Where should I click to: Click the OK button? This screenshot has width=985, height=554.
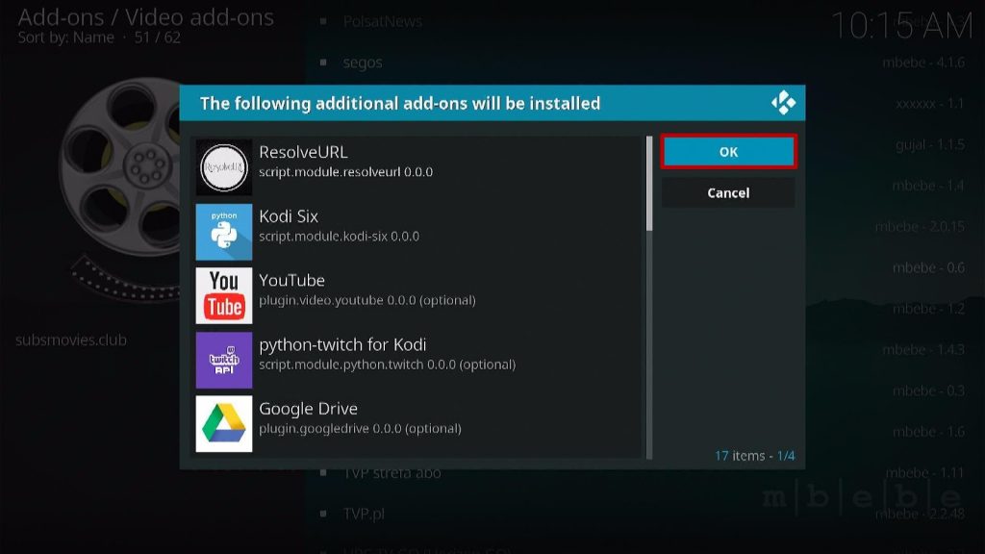tap(728, 151)
